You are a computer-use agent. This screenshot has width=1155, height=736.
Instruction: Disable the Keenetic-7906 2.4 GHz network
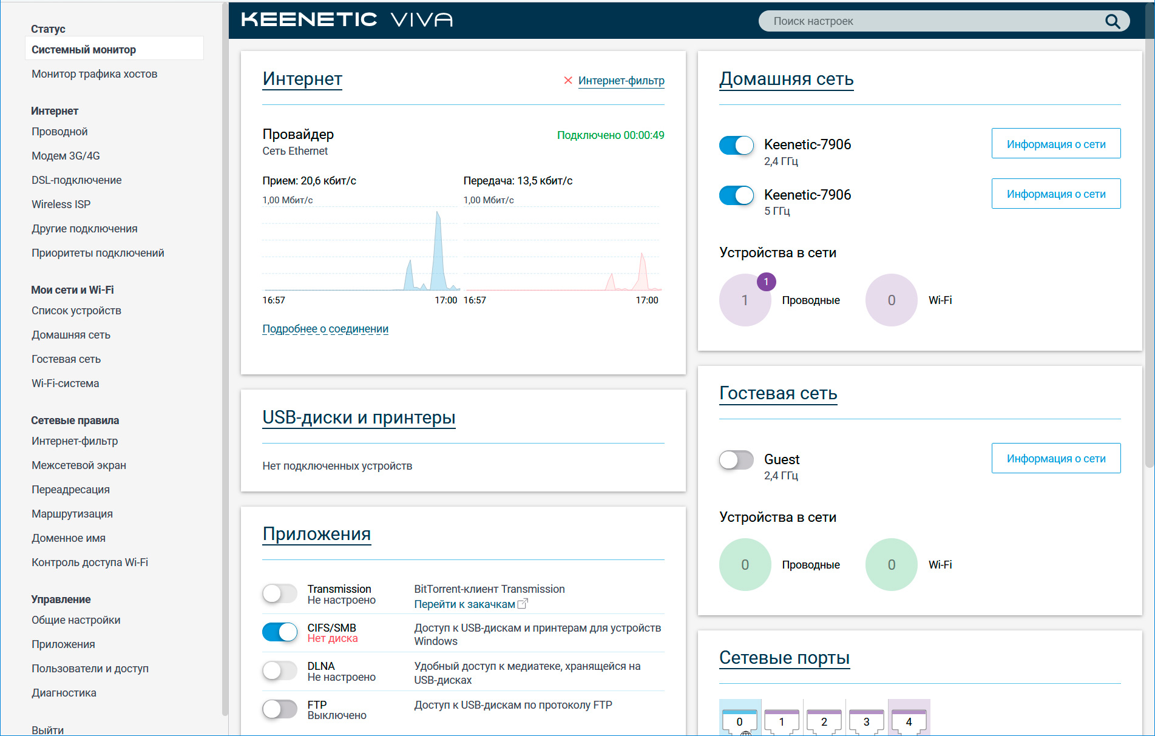click(x=736, y=146)
